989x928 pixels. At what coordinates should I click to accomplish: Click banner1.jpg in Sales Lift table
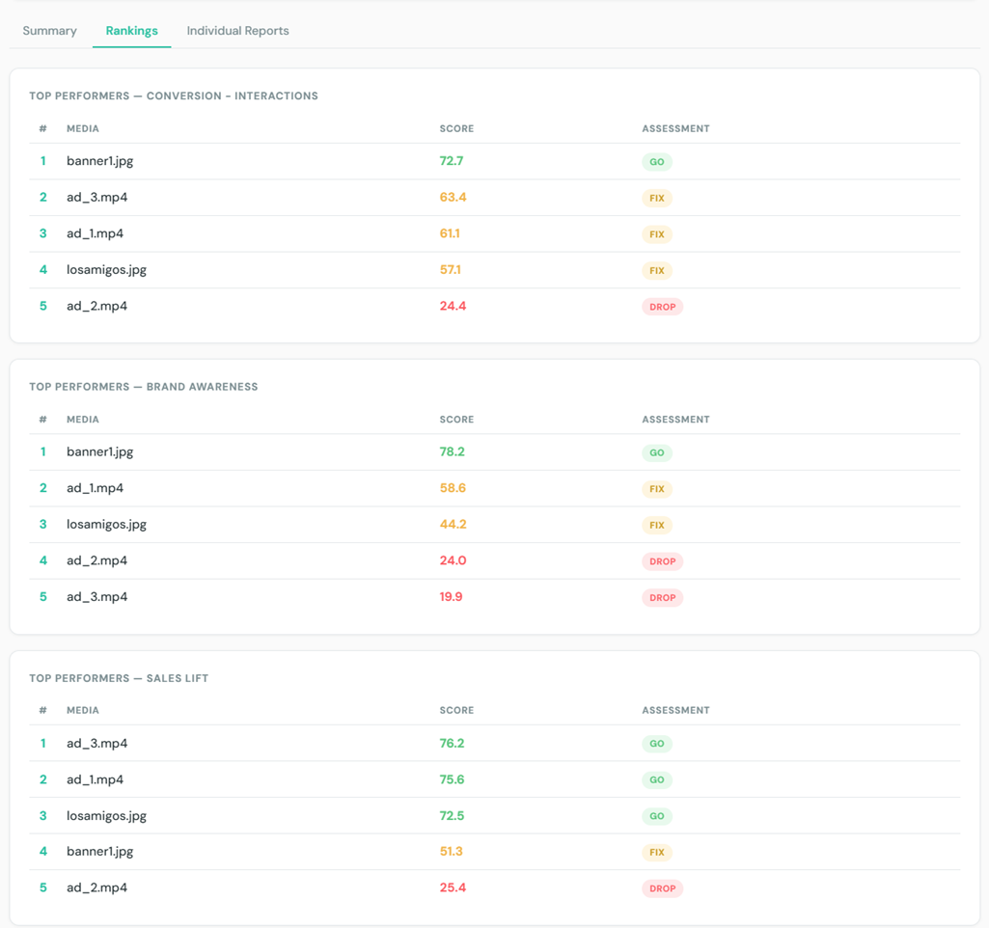[99, 852]
